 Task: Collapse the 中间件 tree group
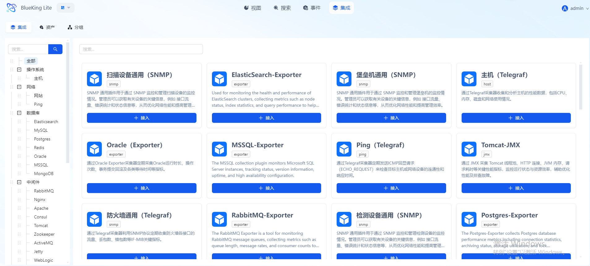click(19, 182)
